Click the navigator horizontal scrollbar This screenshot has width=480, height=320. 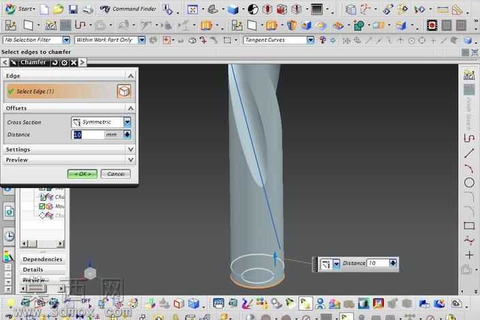42,244
